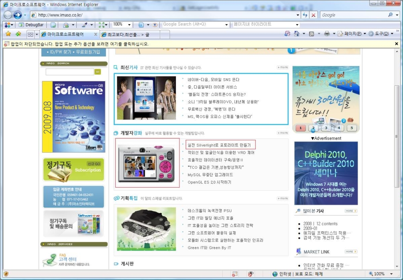Switch to the 마이크로소프트웨어 tab
This screenshot has height=280, width=403.
pyautogui.click(x=69, y=34)
